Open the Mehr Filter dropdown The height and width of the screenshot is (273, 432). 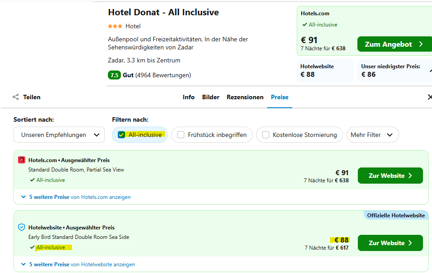click(x=373, y=135)
